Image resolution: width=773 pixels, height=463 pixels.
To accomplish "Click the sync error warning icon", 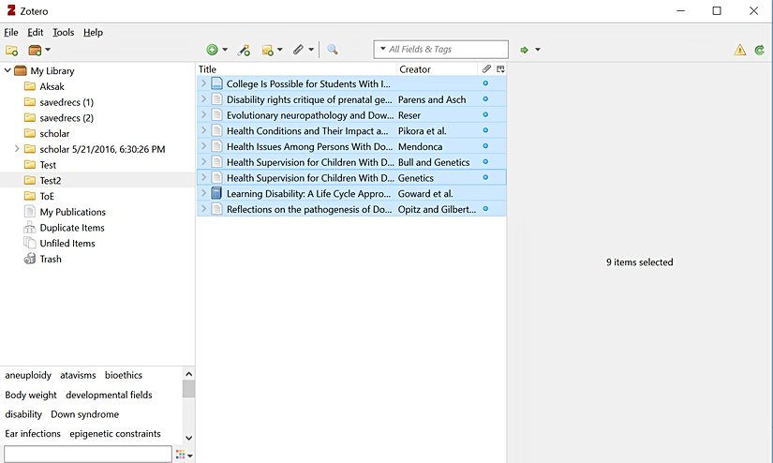I will (740, 50).
